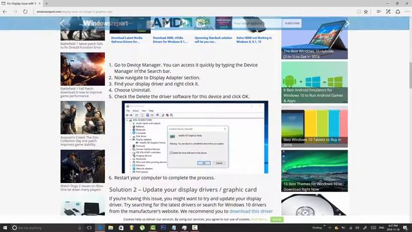Open File Explorer from the taskbar
412x232 pixels.
click(x=111, y=227)
